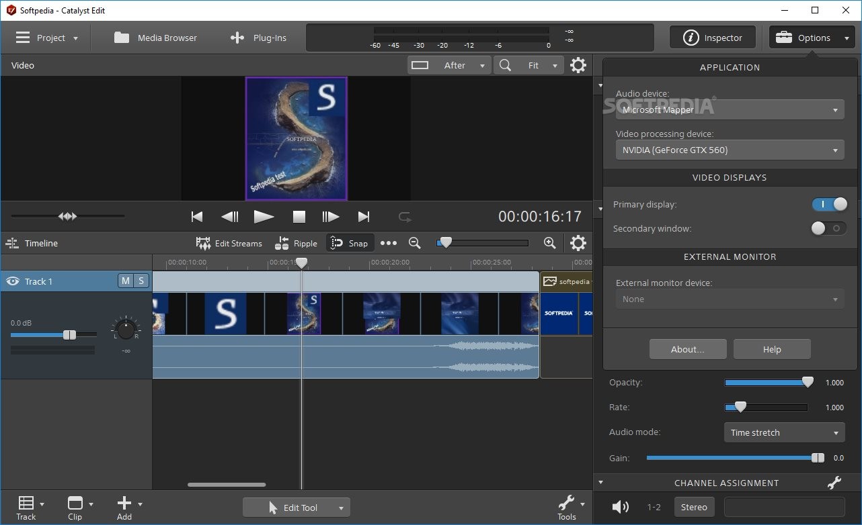Open the Fit zoom dropdown
The image size is (862, 525).
coord(528,65)
